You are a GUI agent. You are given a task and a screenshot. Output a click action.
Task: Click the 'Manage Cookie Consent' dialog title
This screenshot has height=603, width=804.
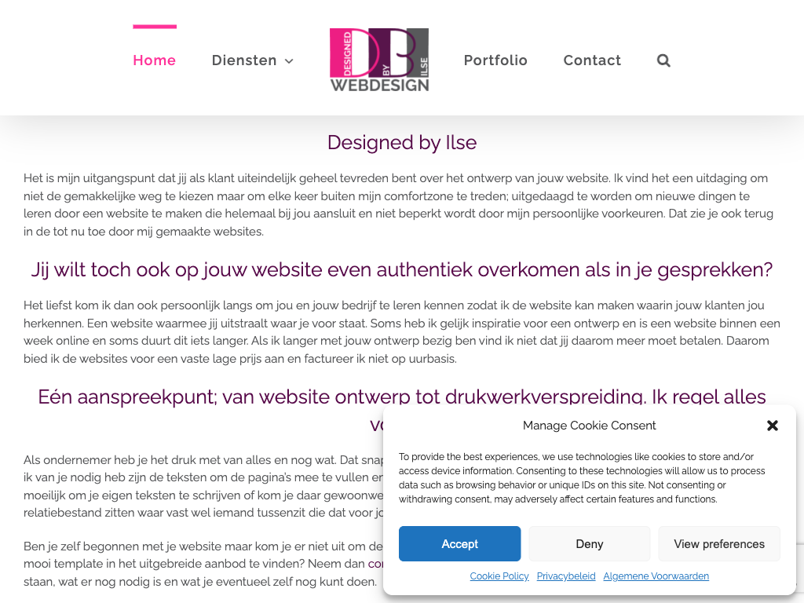(589, 426)
